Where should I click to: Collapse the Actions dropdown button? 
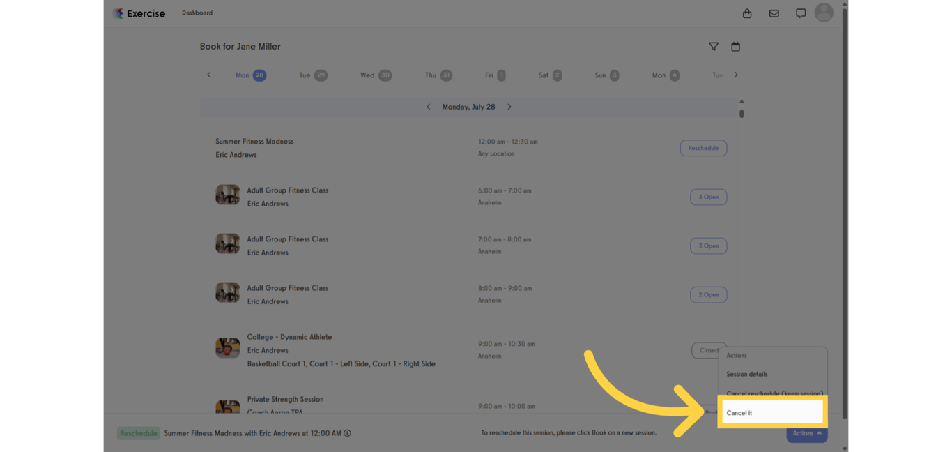(806, 433)
